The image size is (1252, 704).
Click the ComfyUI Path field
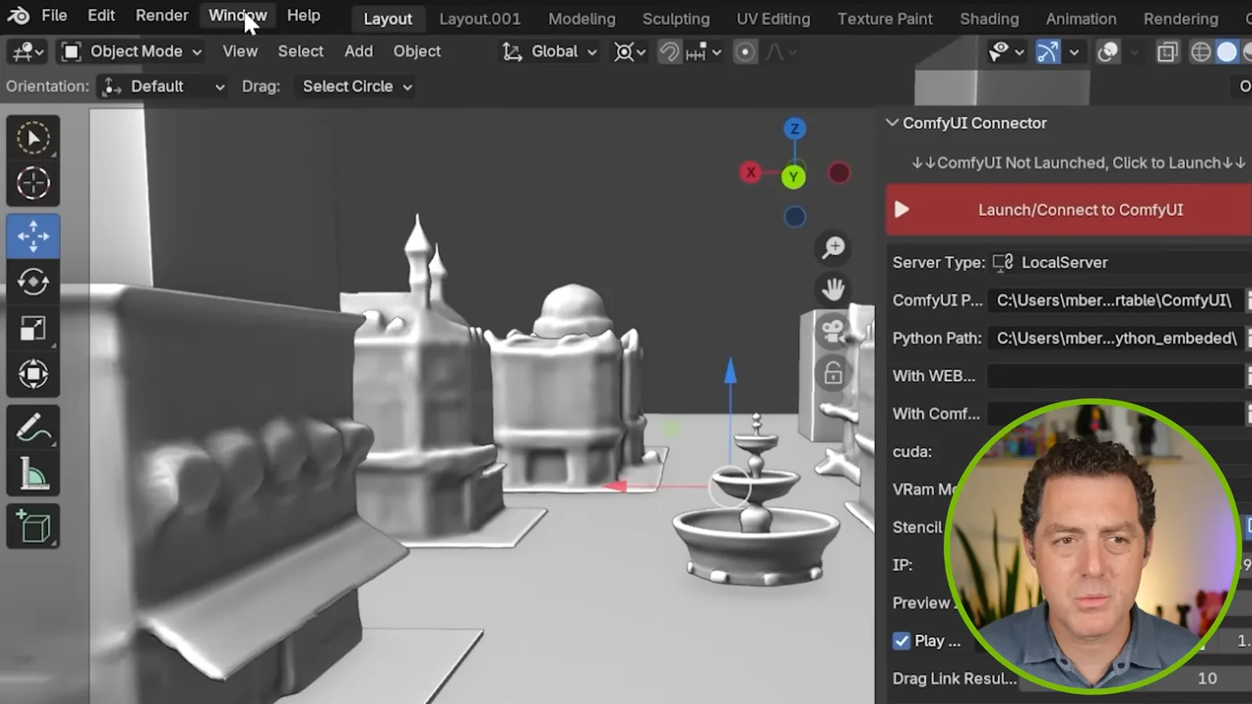click(x=1115, y=300)
